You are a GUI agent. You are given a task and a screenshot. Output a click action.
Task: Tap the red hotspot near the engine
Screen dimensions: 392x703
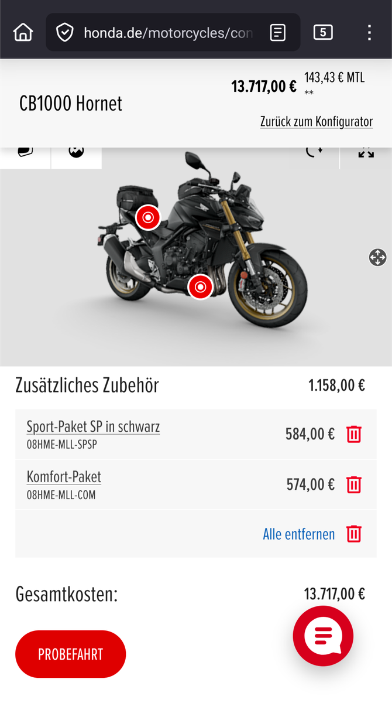(200, 287)
